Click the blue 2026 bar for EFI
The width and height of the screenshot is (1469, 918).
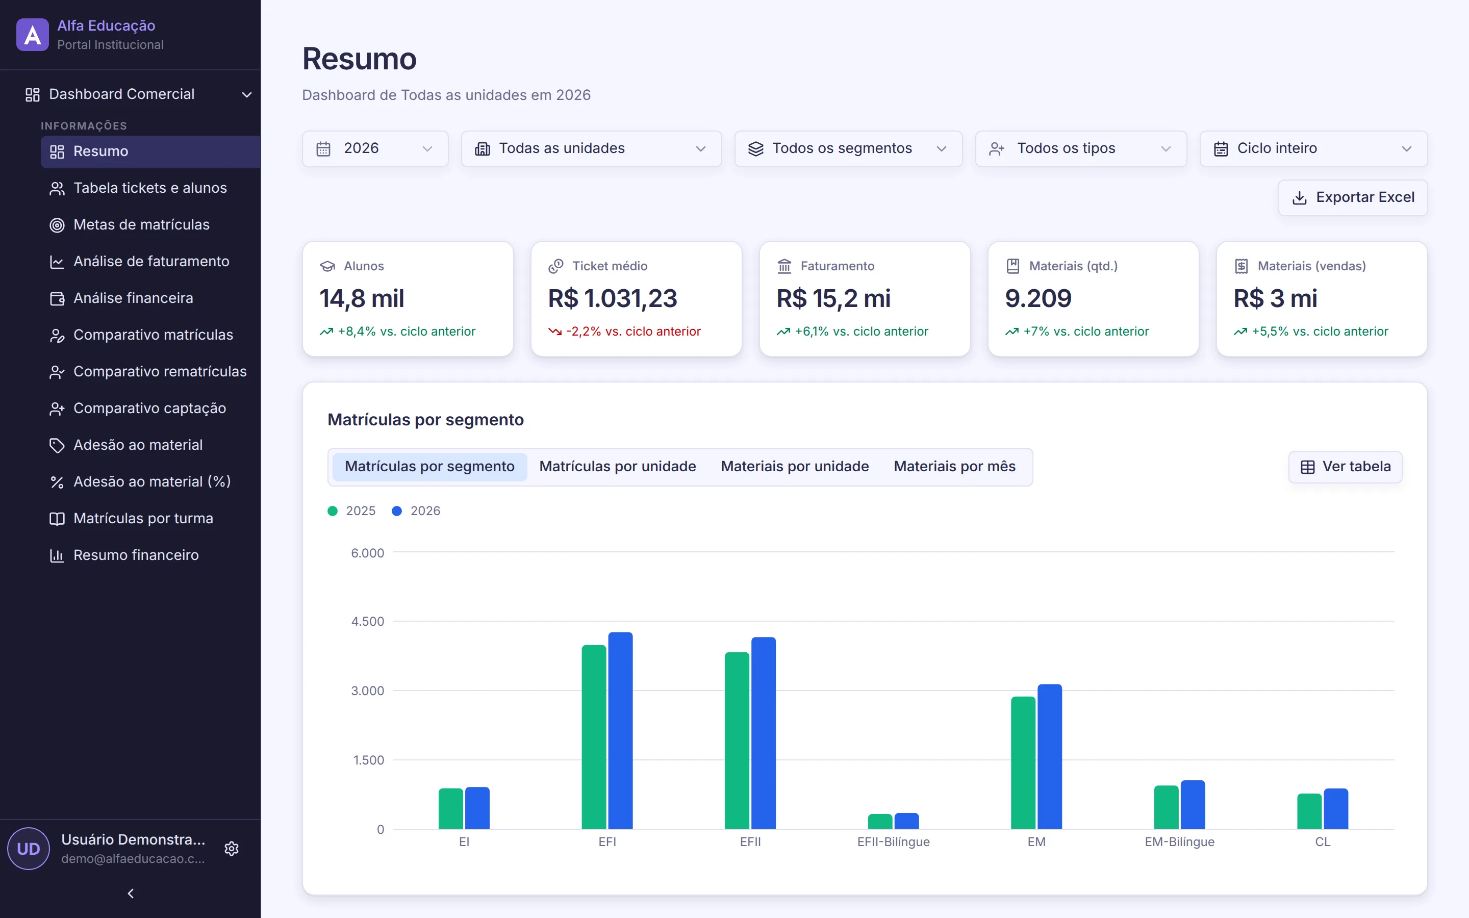click(620, 730)
